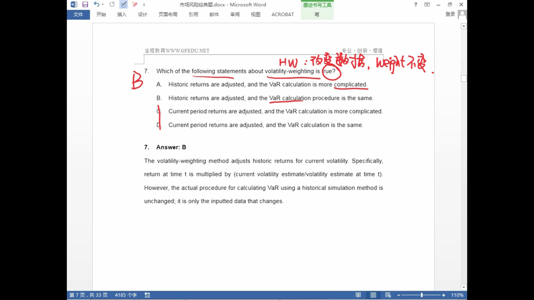Open Ribbon Display Options
Screen dimensions: 534x300
(x=427, y=4)
